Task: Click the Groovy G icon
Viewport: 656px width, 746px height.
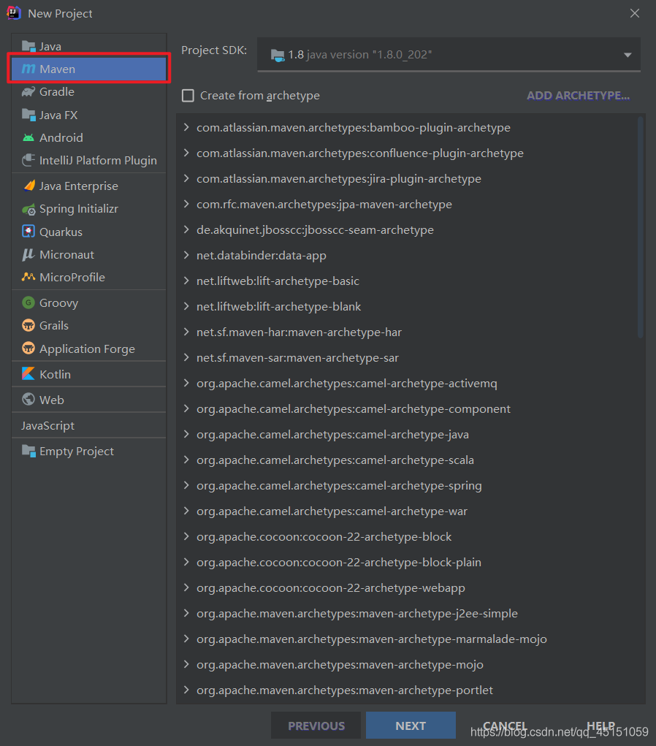Action: pyautogui.click(x=28, y=302)
